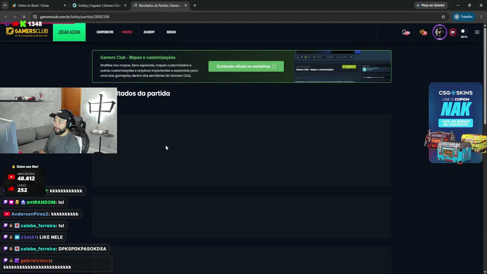The height and width of the screenshot is (274, 487).
Task: Go back to the previous page
Action: coord(6,17)
